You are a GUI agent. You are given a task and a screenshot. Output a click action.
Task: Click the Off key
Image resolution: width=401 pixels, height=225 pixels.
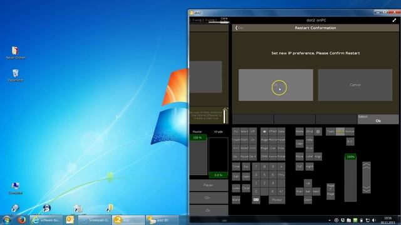(253, 132)
